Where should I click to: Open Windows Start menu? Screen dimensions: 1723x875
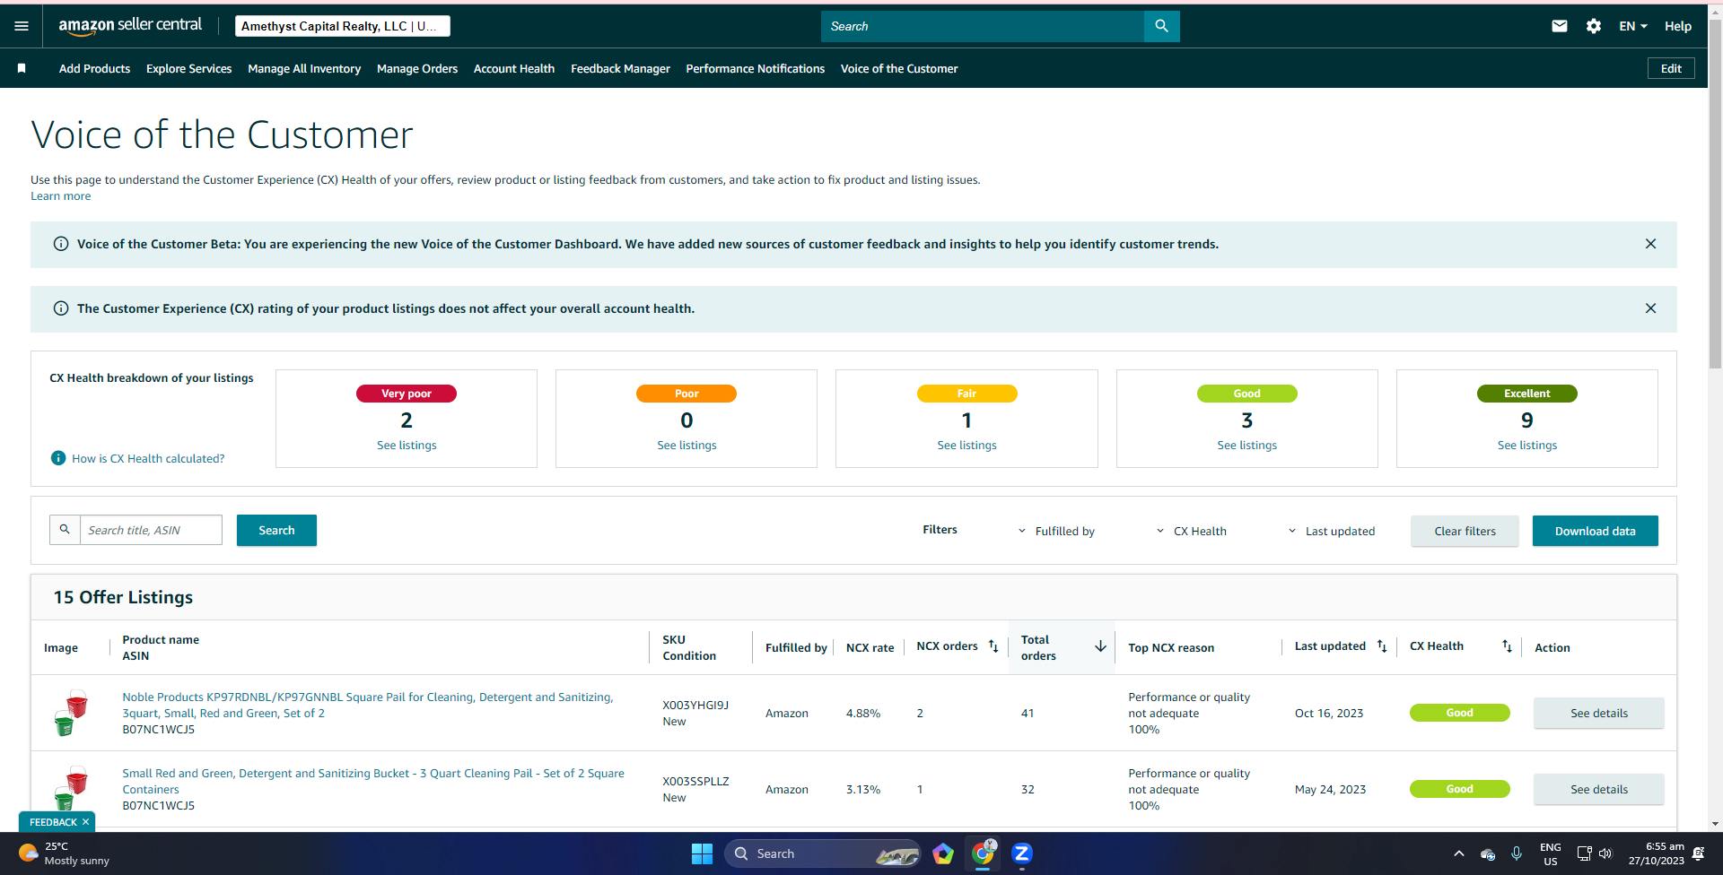702,853
